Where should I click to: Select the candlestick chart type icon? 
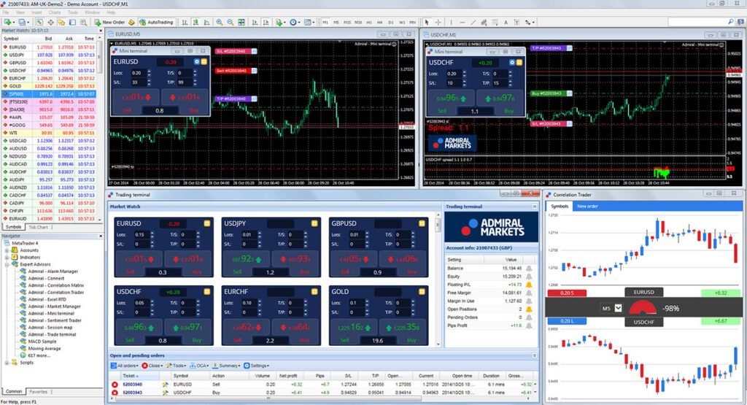point(196,22)
